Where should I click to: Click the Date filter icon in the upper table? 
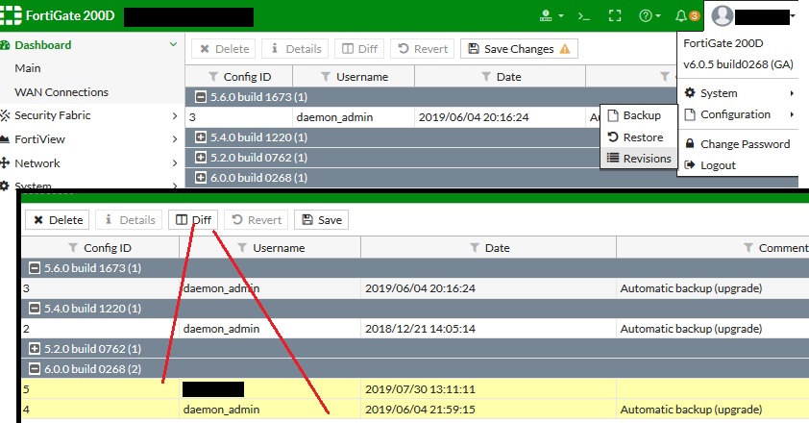pos(486,77)
